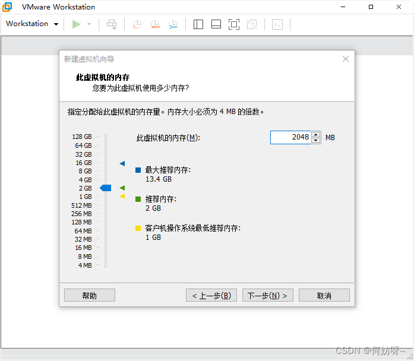Click the 13.4 GB maximum memory value
The width and height of the screenshot is (414, 361).
click(159, 179)
